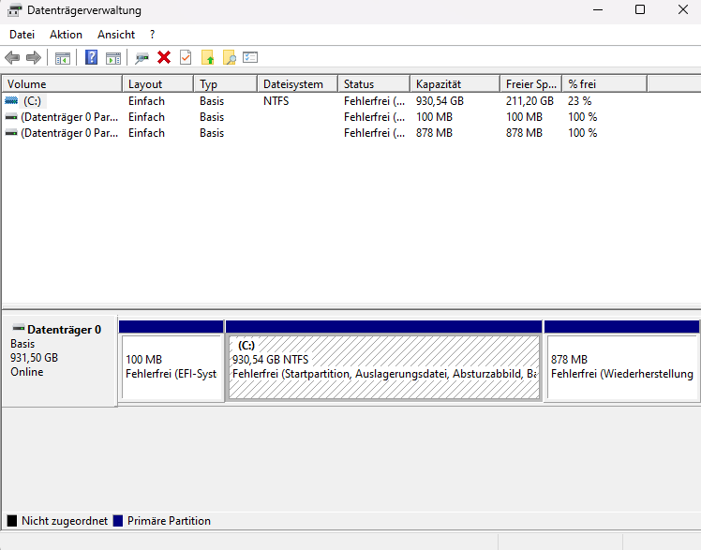Click the properties checkmark sheet toolbar icon
Image resolution: width=701 pixels, height=550 pixels.
186,57
